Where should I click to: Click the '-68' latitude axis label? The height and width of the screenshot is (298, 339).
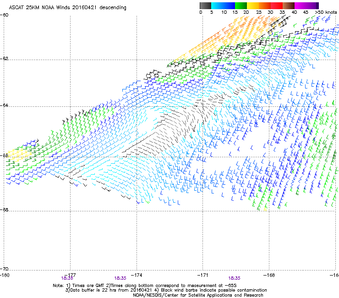(4, 210)
